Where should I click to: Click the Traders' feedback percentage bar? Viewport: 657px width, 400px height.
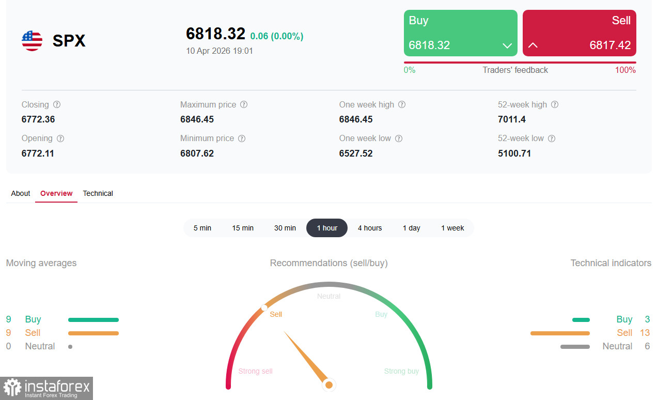520,62
